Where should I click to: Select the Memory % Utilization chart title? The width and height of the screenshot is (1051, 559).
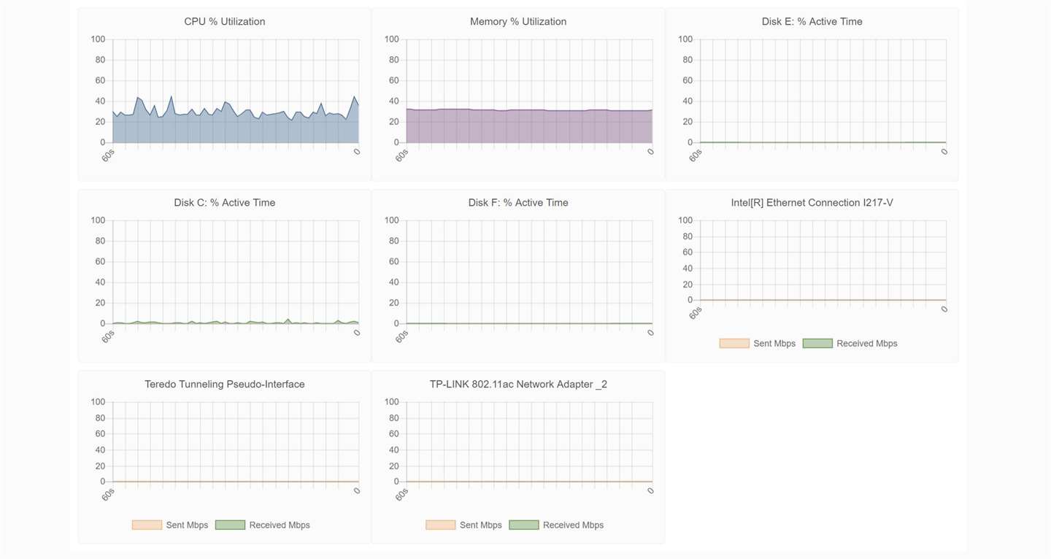(x=518, y=22)
